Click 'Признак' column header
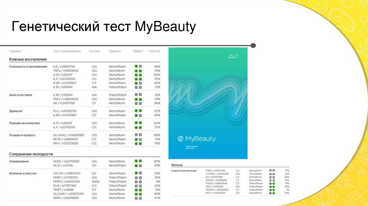The width and height of the screenshot is (368, 206). pyautogui.click(x=15, y=51)
